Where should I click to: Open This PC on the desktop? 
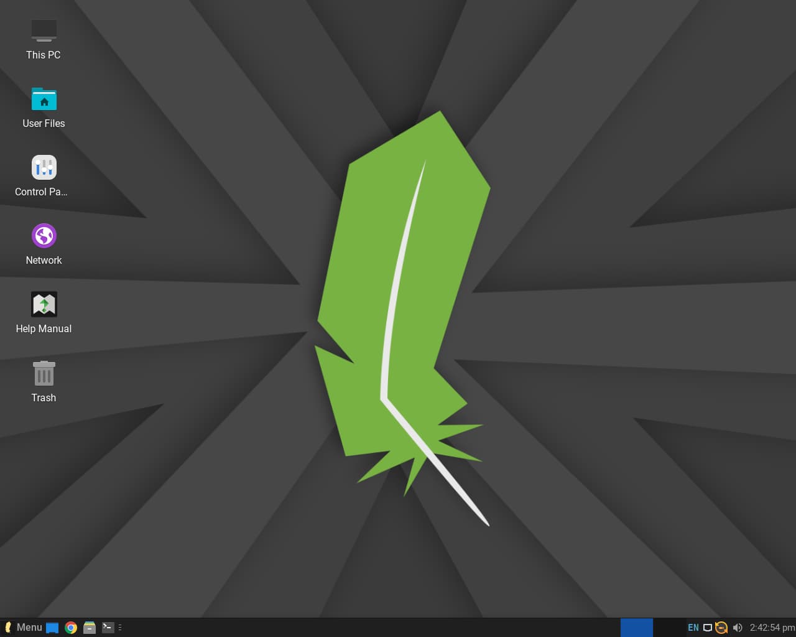point(43,31)
